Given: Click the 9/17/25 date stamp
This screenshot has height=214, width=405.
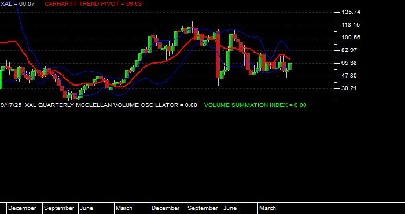Looking at the screenshot, I should pos(11,105).
